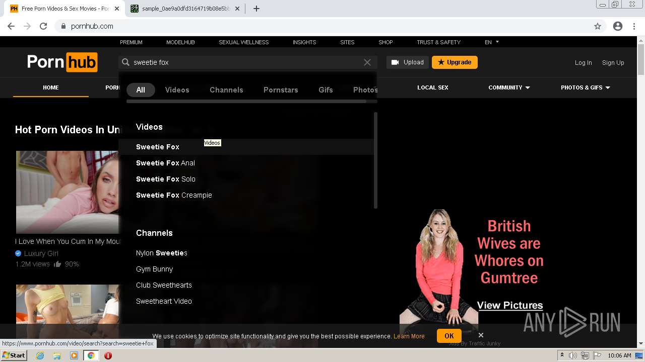
Task: Open the INSIGHTS top menu link
Action: [x=304, y=42]
